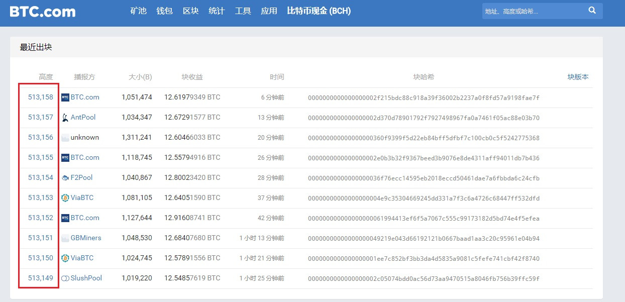Image resolution: width=625 pixels, height=302 pixels.
Task: Open the 应用 menu
Action: (x=269, y=11)
